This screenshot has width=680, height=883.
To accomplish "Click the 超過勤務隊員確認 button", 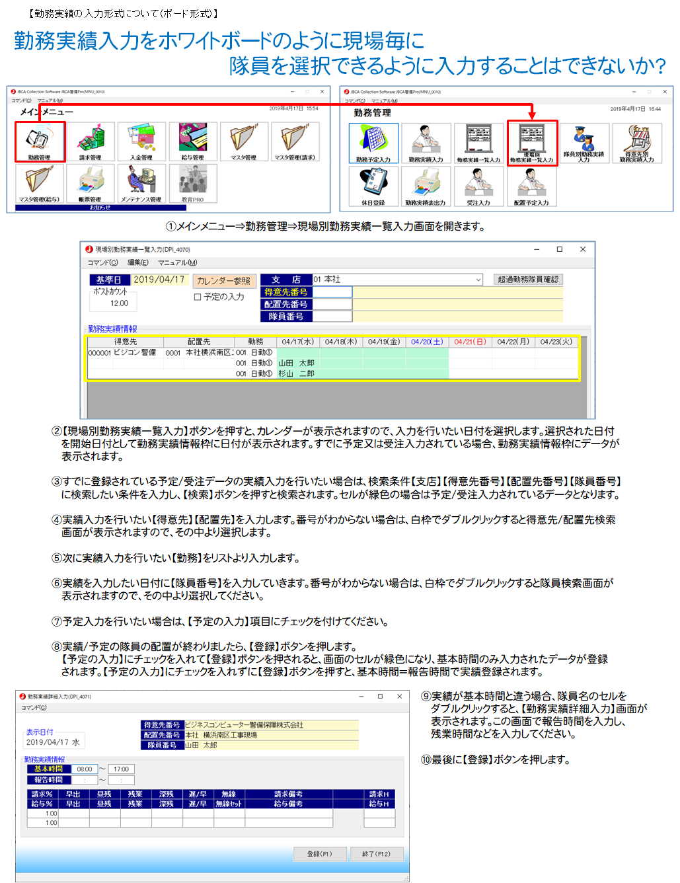I will click(528, 280).
